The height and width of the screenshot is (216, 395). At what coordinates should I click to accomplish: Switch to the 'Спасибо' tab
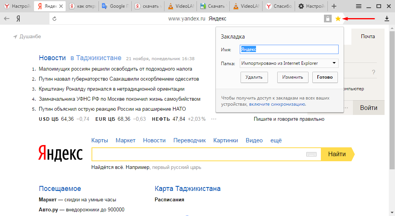(280, 6)
